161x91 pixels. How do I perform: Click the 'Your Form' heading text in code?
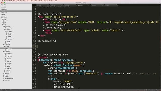(54, 20)
